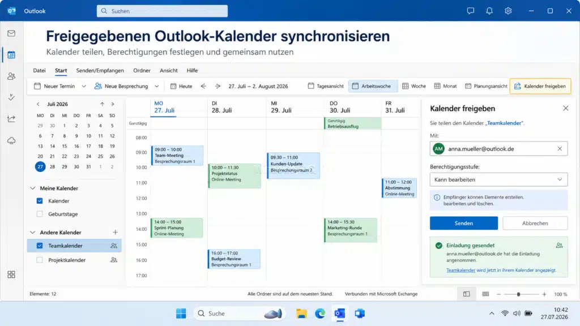Go to previous week arrow
Viewport: 580px width, 326px height.
point(203,86)
